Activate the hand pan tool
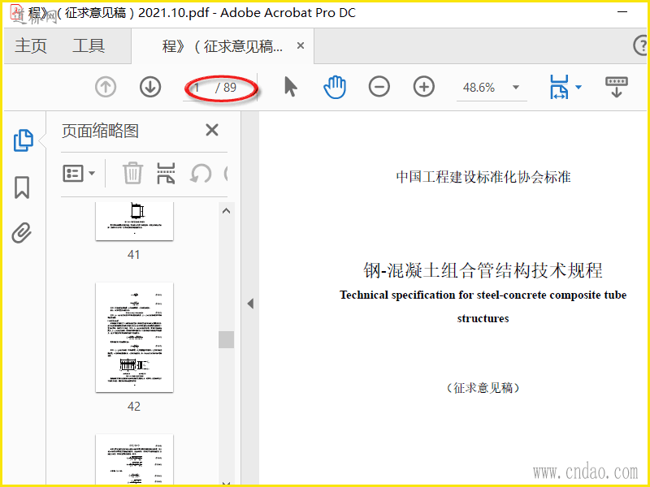650x487 pixels. tap(335, 88)
